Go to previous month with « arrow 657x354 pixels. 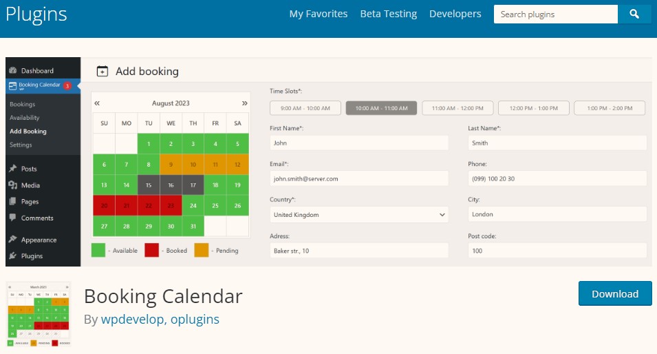(97, 103)
